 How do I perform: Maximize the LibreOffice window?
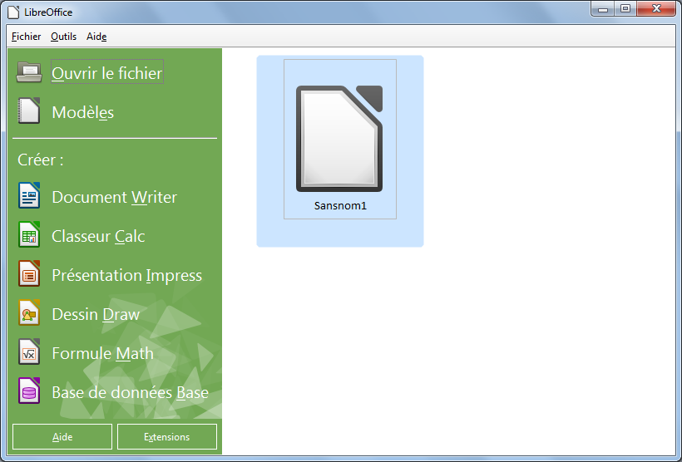pyautogui.click(x=625, y=8)
